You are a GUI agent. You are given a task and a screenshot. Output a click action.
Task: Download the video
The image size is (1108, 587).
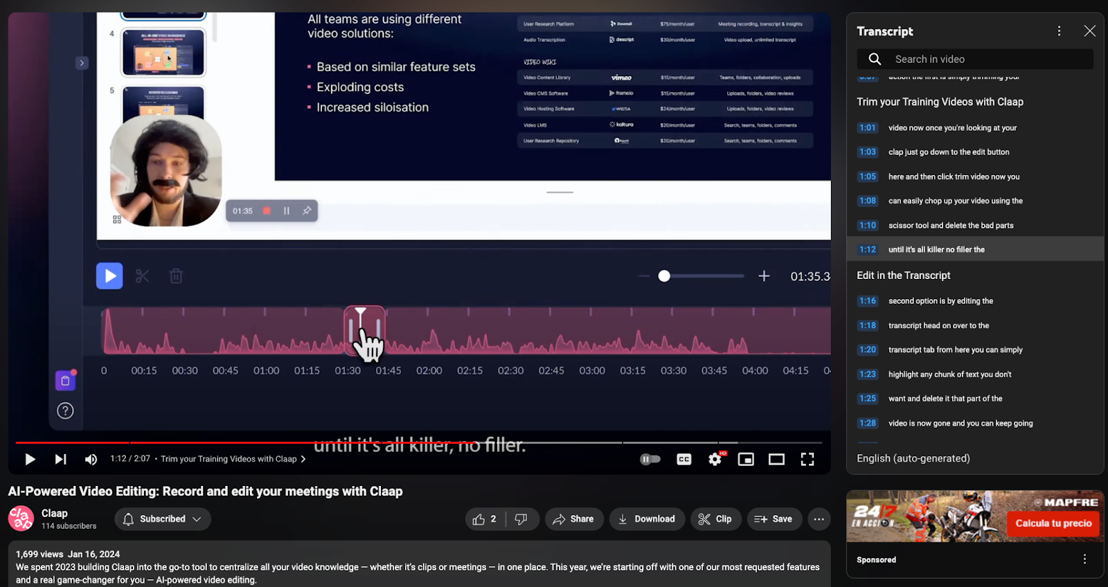click(x=647, y=519)
